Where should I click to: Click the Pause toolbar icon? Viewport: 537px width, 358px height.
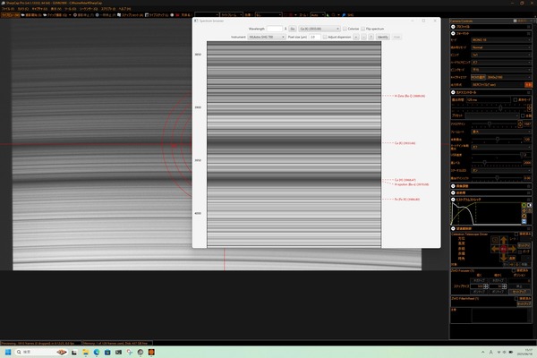(x=98, y=15)
